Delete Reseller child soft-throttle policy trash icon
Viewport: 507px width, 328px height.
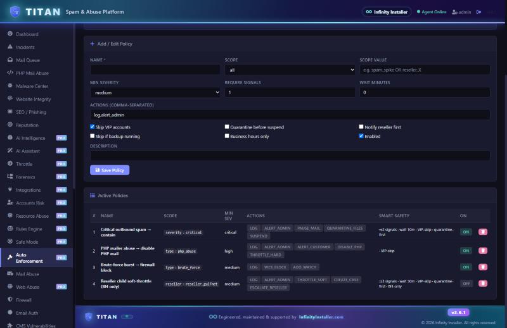coord(483,284)
